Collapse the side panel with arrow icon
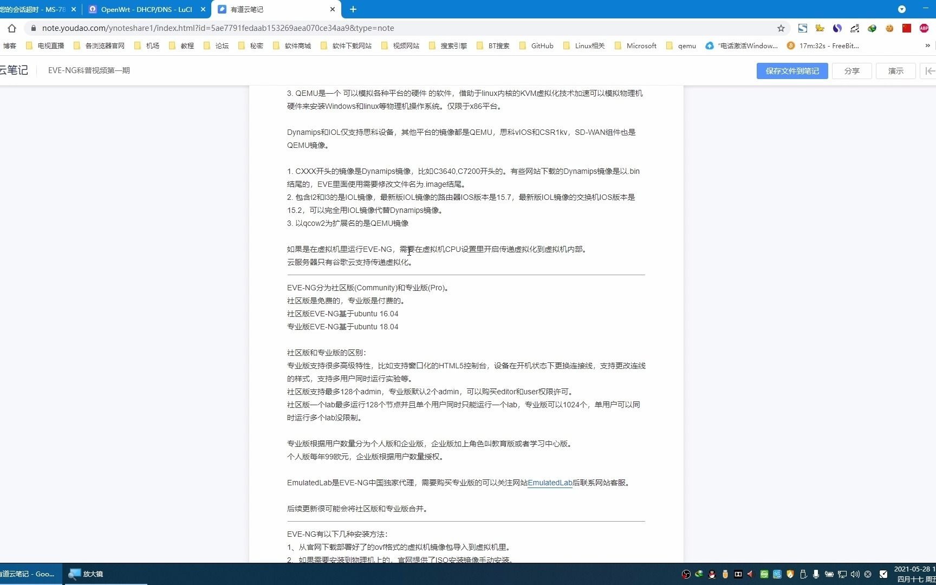This screenshot has width=936, height=585. [x=929, y=71]
